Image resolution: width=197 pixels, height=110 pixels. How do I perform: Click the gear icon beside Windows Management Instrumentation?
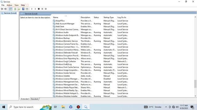tap(54, 82)
